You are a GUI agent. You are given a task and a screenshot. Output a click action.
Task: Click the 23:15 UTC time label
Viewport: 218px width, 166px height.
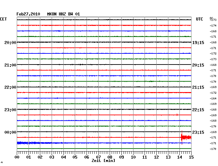[x=198, y=132]
